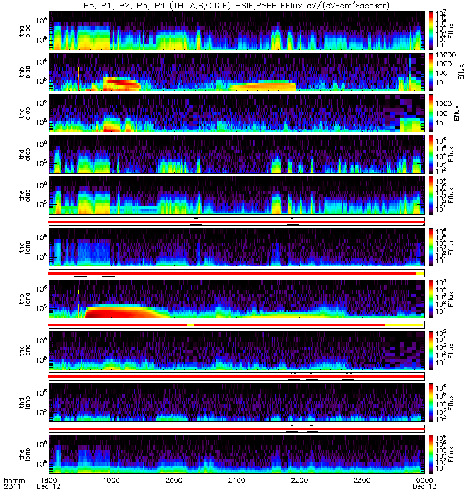Click the thc ions color bar

(431, 351)
